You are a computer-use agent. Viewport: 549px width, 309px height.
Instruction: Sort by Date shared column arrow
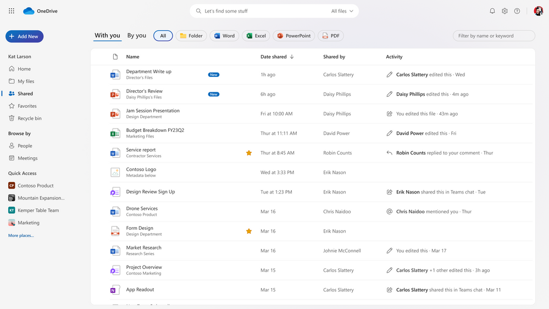pyautogui.click(x=292, y=57)
